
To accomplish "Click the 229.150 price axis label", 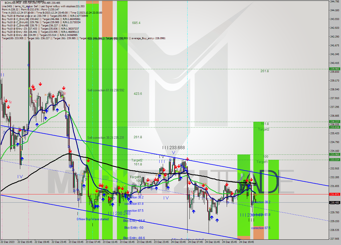I will click(x=335, y=221).
